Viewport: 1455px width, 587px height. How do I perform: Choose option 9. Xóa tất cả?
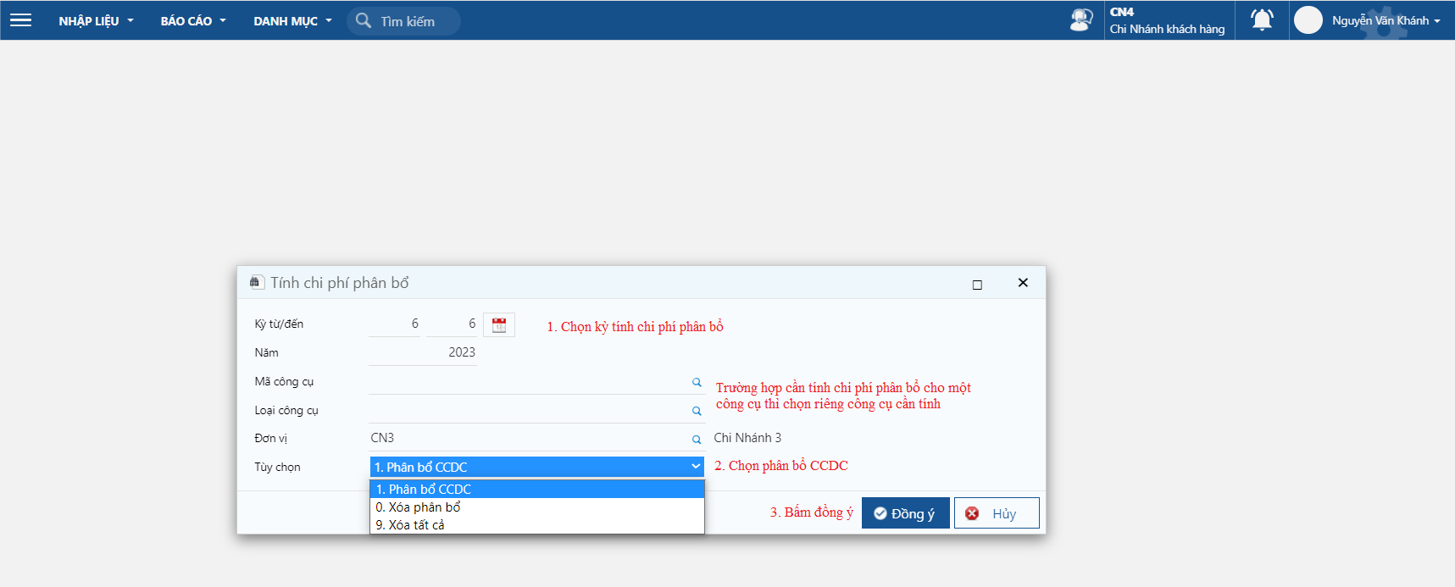537,525
